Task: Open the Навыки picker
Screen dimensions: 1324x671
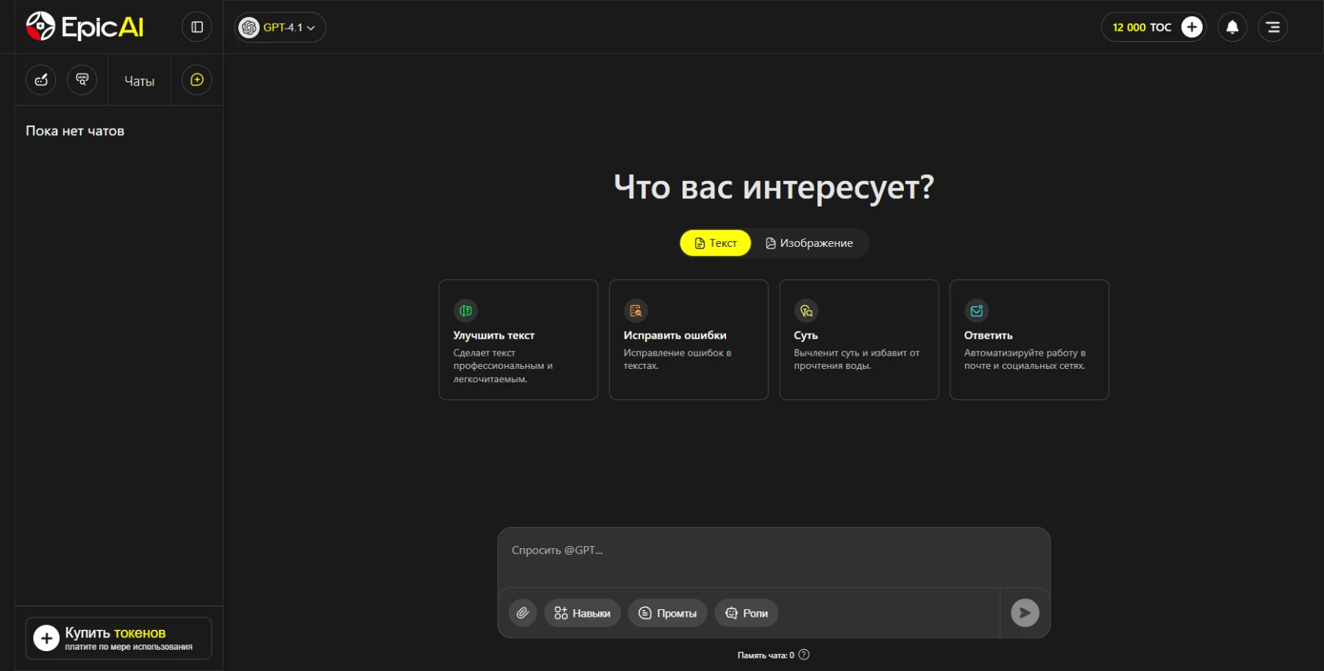Action: 581,613
